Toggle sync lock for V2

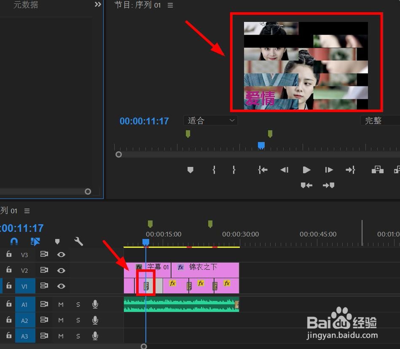[x=44, y=270]
